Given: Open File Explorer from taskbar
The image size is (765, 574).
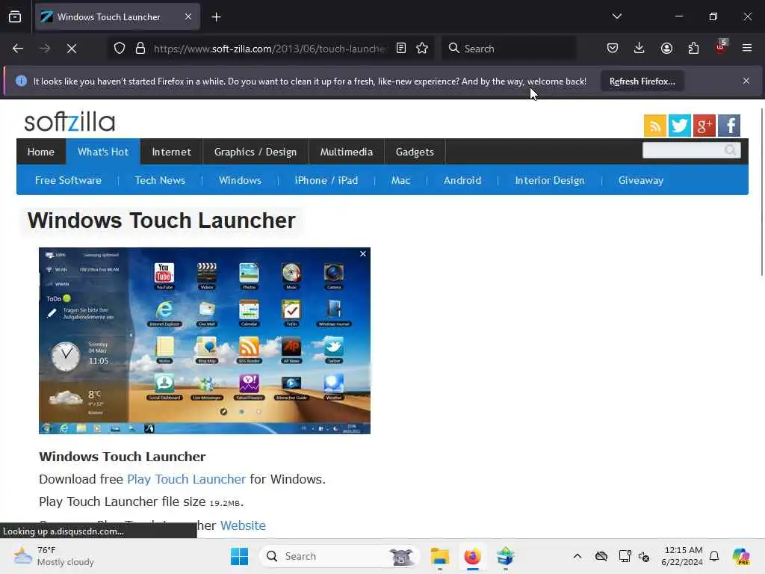Looking at the screenshot, I should pyautogui.click(x=439, y=556).
